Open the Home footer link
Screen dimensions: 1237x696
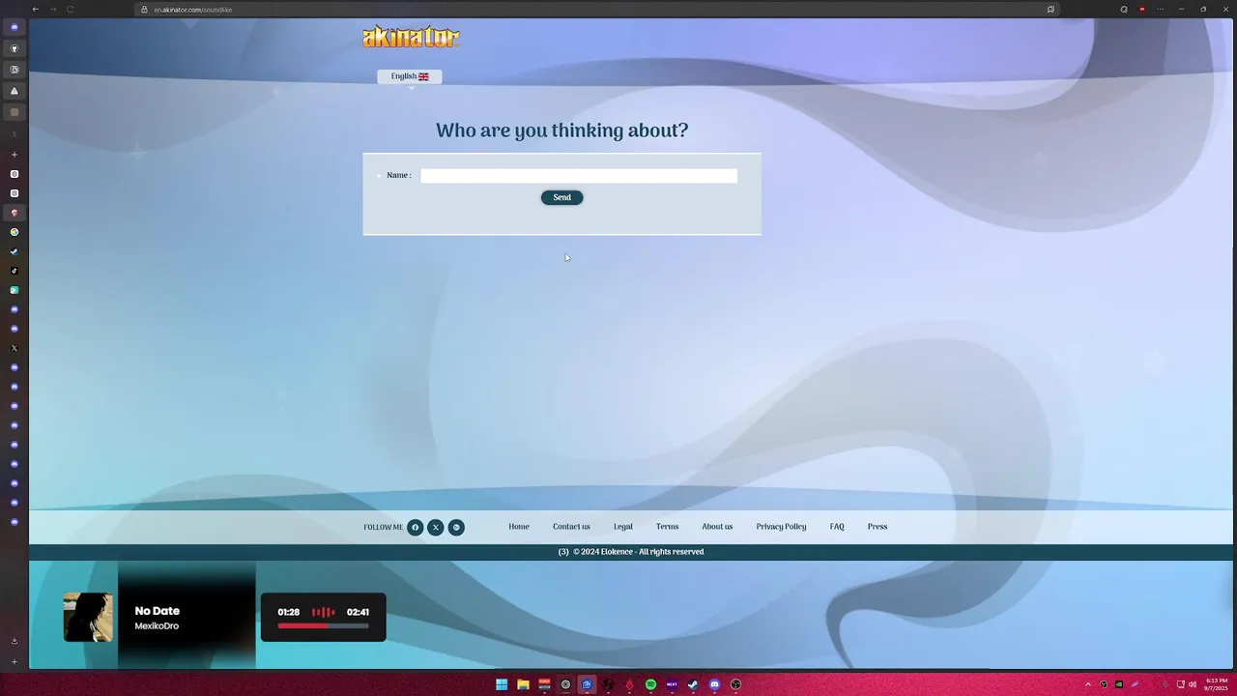pos(519,527)
